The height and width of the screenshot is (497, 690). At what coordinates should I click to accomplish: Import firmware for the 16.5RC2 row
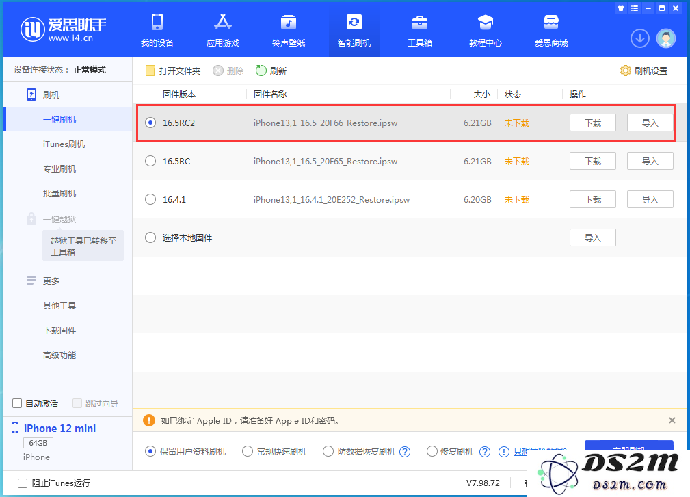650,123
